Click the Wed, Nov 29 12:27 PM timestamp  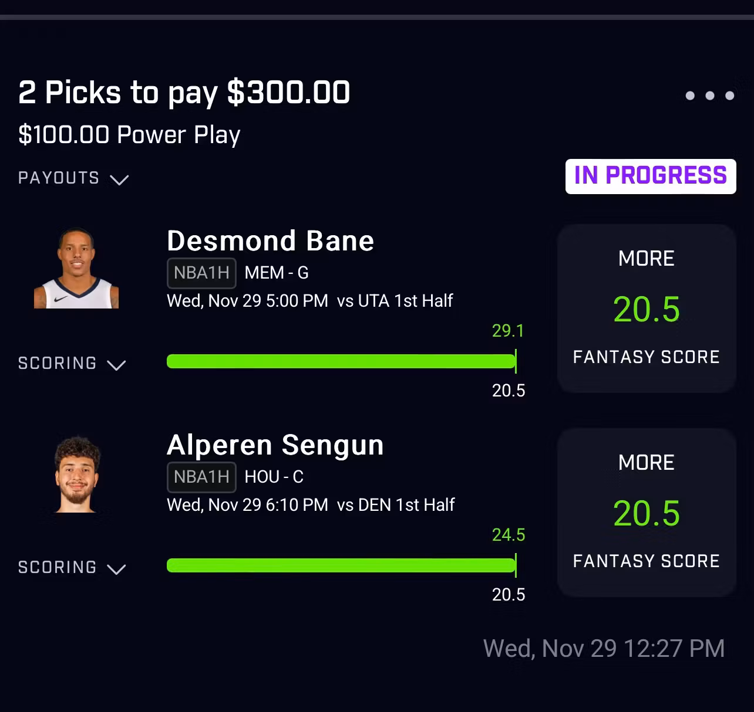click(x=604, y=649)
